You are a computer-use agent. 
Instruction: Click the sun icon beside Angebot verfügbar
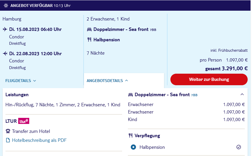coord(6,5)
